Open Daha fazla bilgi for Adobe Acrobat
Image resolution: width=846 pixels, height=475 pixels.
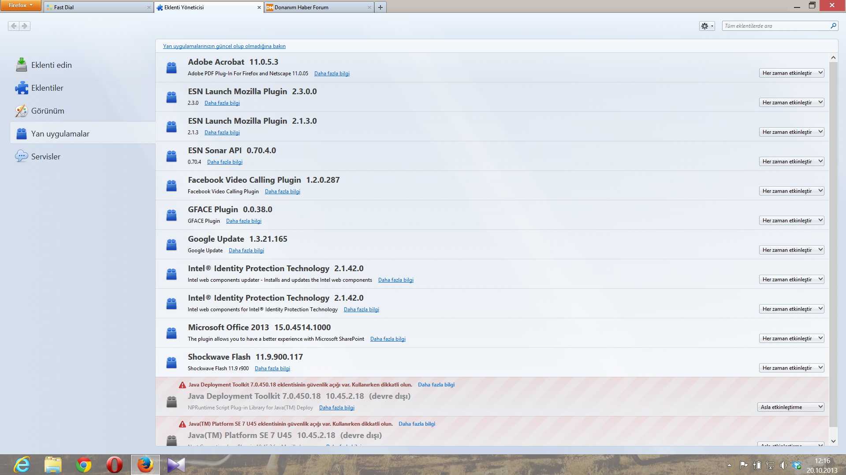tap(332, 74)
